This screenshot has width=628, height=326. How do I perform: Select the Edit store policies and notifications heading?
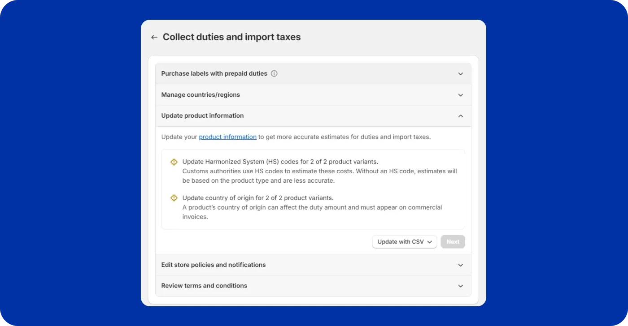click(x=213, y=265)
